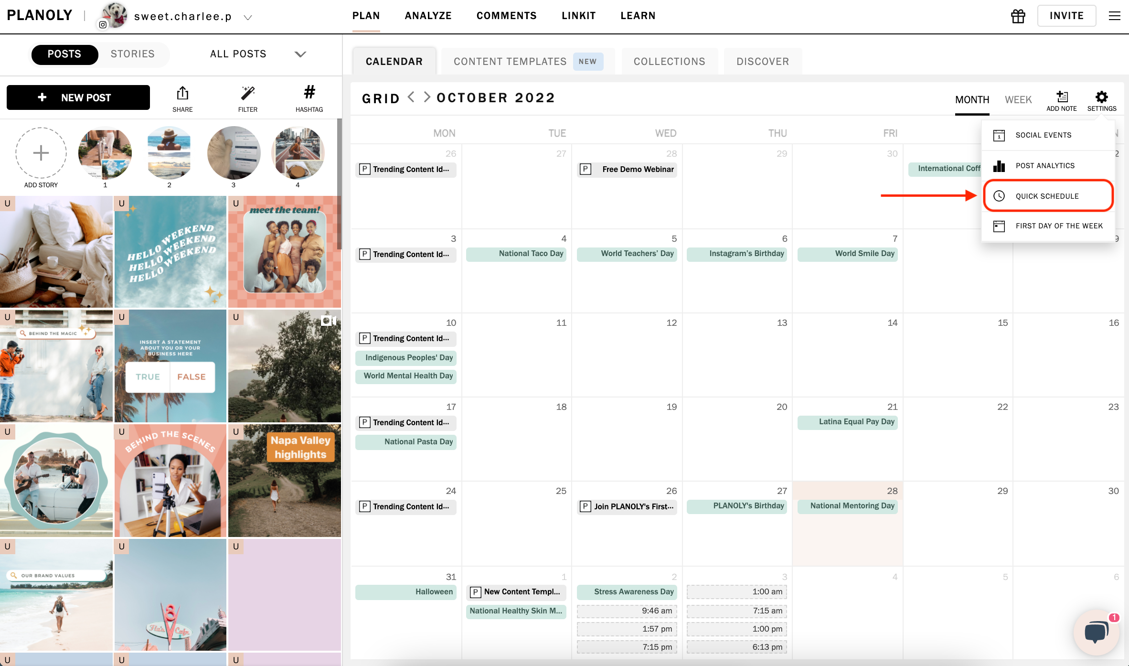Click the Post Analytics bar chart icon
Viewport: 1129px width, 666px height.
coord(999,166)
